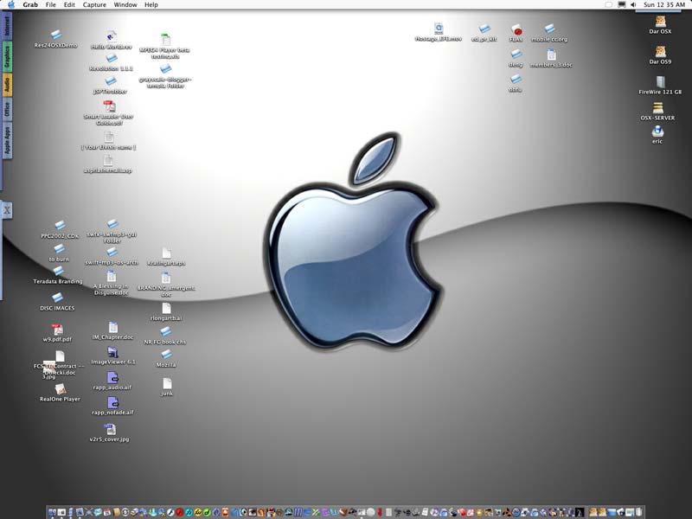Click the display icon in menu bar
Viewport: 692px width, 519px height.
click(x=621, y=5)
